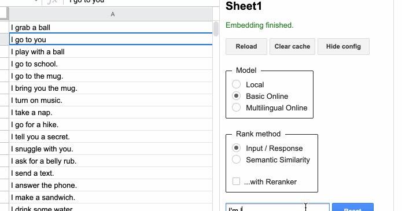The image size is (402, 211).
Task: Click the Clear cache button
Action: point(292,46)
